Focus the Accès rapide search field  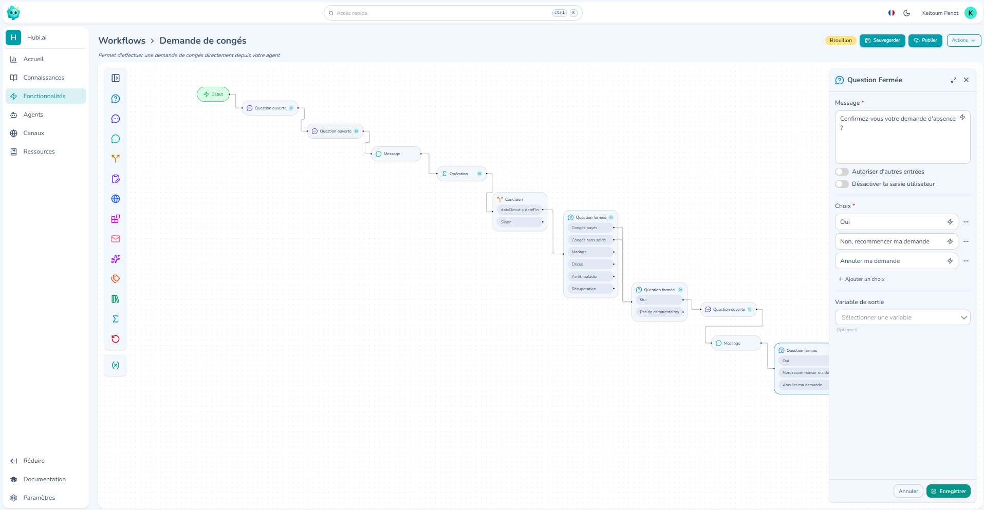pos(453,13)
